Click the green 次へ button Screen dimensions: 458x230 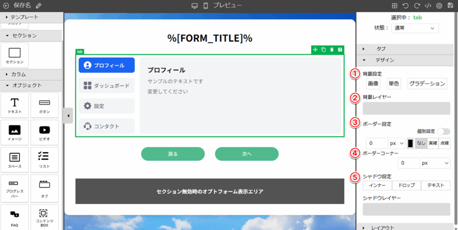[x=246, y=154]
